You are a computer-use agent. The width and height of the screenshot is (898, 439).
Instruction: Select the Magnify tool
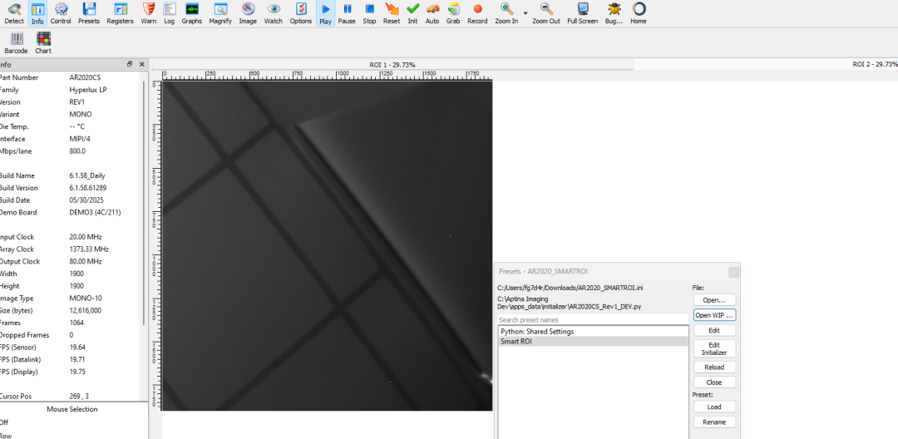220,13
